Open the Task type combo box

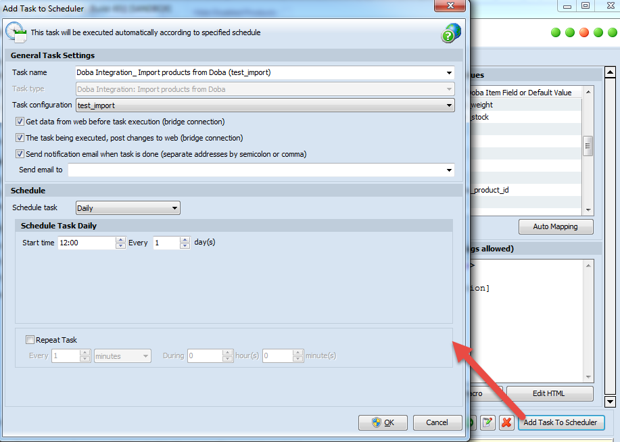(265, 89)
